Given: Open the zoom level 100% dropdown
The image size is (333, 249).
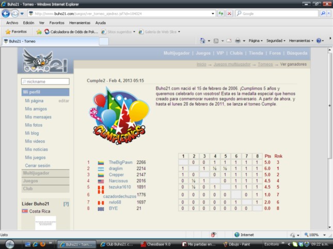Looking at the screenshot, I should click(x=324, y=235).
